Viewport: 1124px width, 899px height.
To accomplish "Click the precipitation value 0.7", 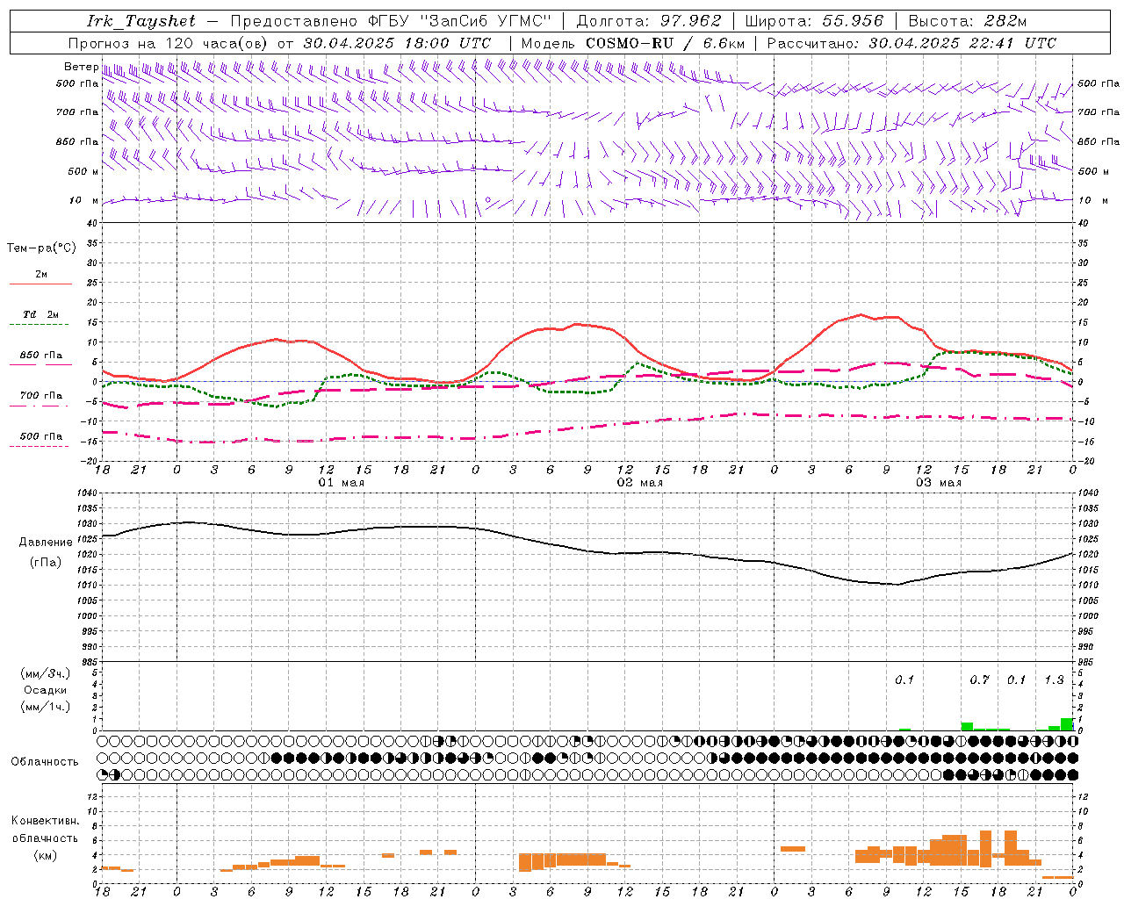I will pos(979,680).
